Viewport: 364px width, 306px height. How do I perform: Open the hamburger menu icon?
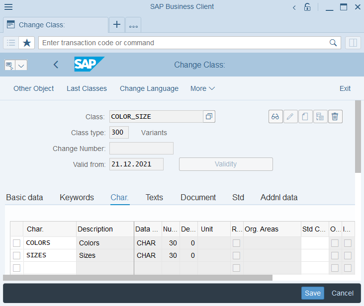(8, 7)
